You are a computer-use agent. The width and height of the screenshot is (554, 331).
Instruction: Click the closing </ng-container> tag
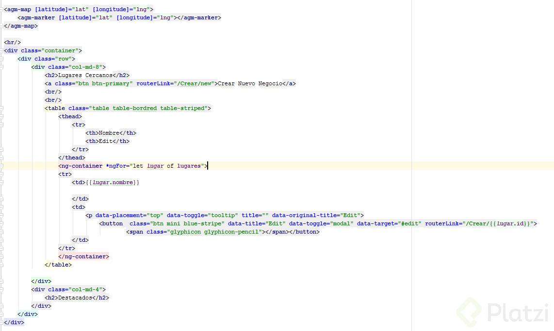point(84,256)
